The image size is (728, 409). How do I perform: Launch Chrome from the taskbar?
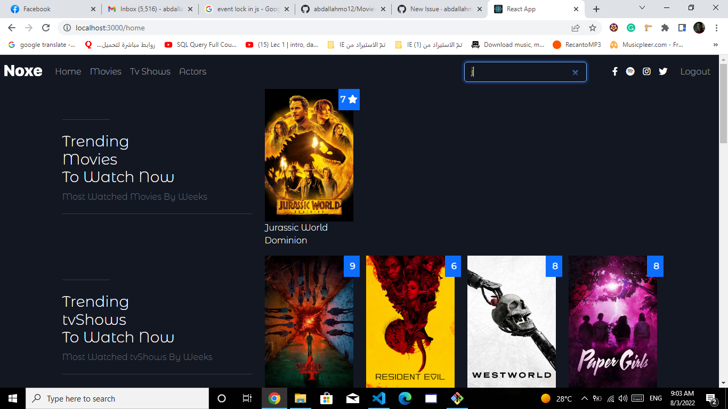tap(274, 398)
